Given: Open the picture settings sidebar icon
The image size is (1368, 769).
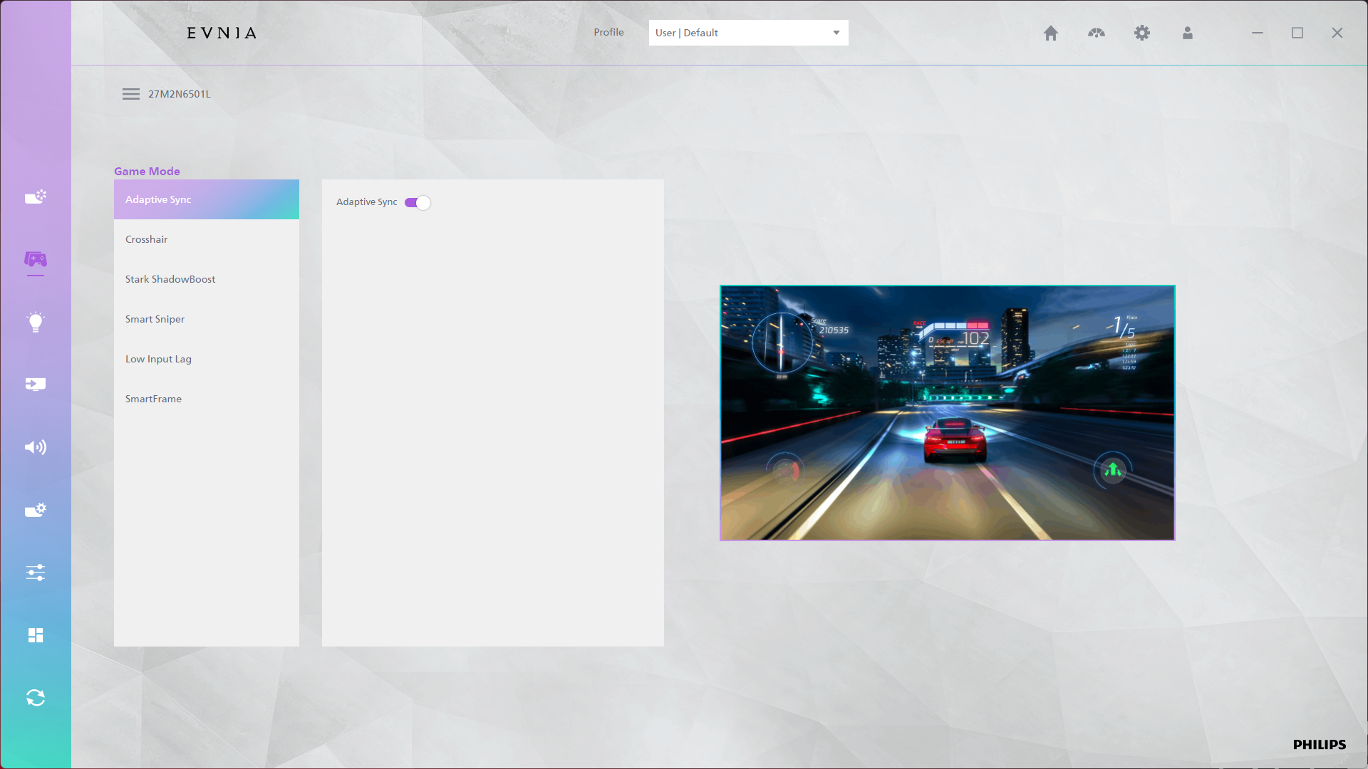Looking at the screenshot, I should (35, 197).
